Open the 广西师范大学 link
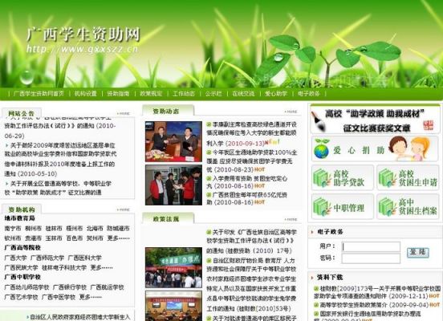The image size is (443, 321). point(47,258)
